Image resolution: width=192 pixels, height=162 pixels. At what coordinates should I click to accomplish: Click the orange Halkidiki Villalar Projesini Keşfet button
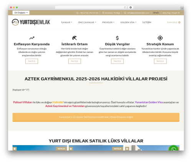(96, 117)
